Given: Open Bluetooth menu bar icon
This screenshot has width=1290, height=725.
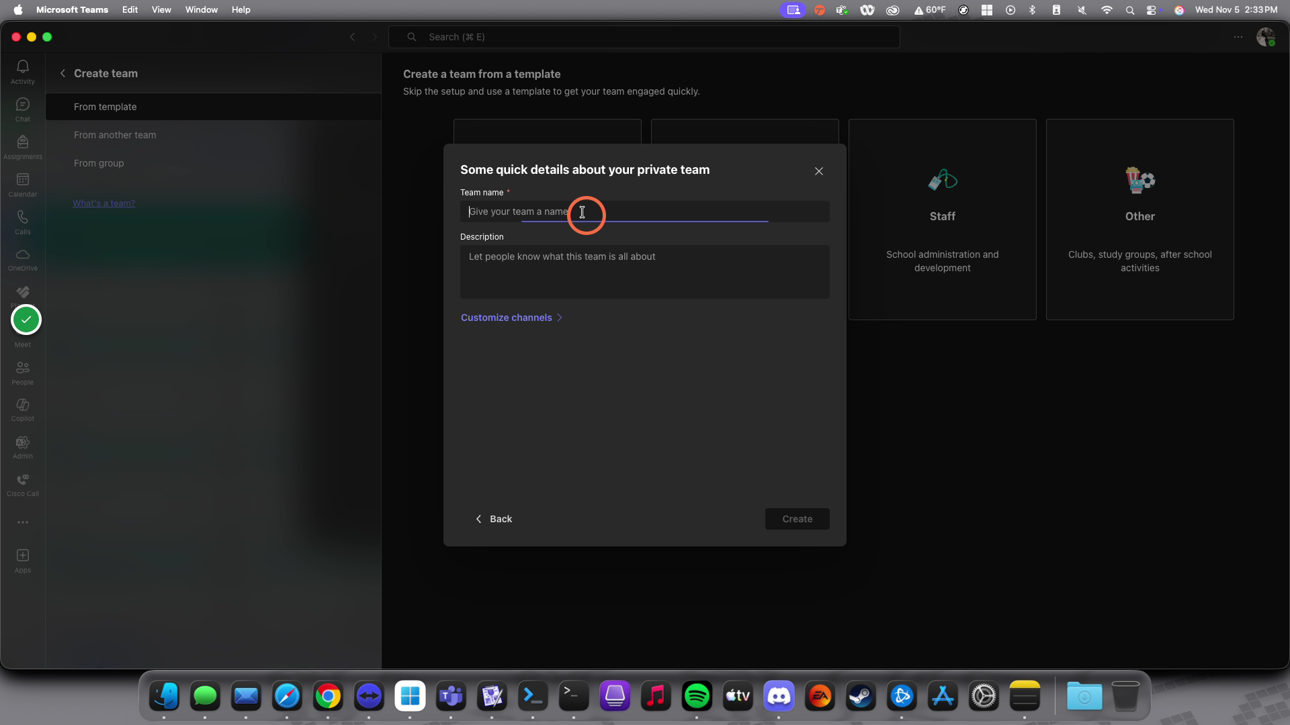Looking at the screenshot, I should [1033, 10].
